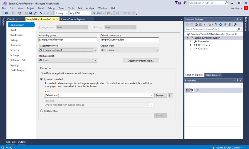249x149 pixels.
Task: Switch Solutions and Folders view icon
Action: (201, 25)
